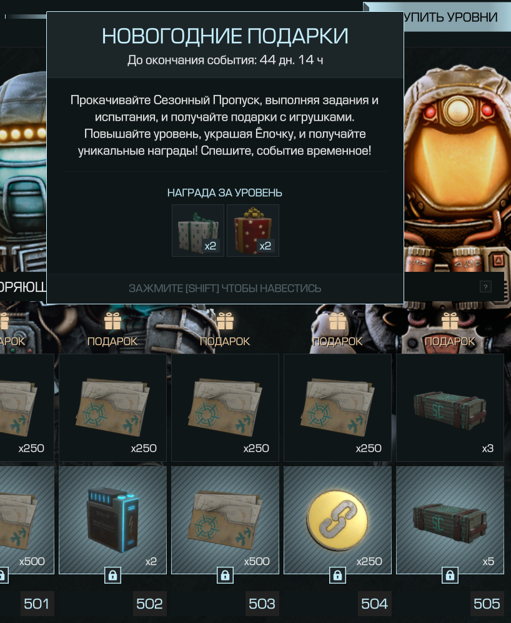The width and height of the screenshot is (511, 623).
Task: Open the question mark help button
Action: [x=485, y=286]
